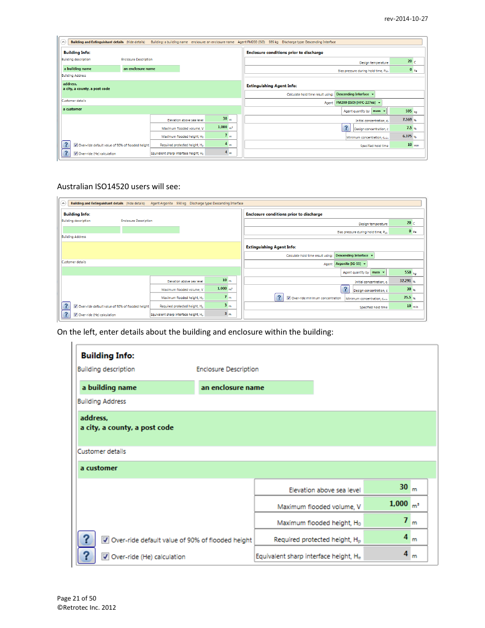Click agent quantity value 550 kg
Viewport: 485px width, 628px height.
point(401,273)
